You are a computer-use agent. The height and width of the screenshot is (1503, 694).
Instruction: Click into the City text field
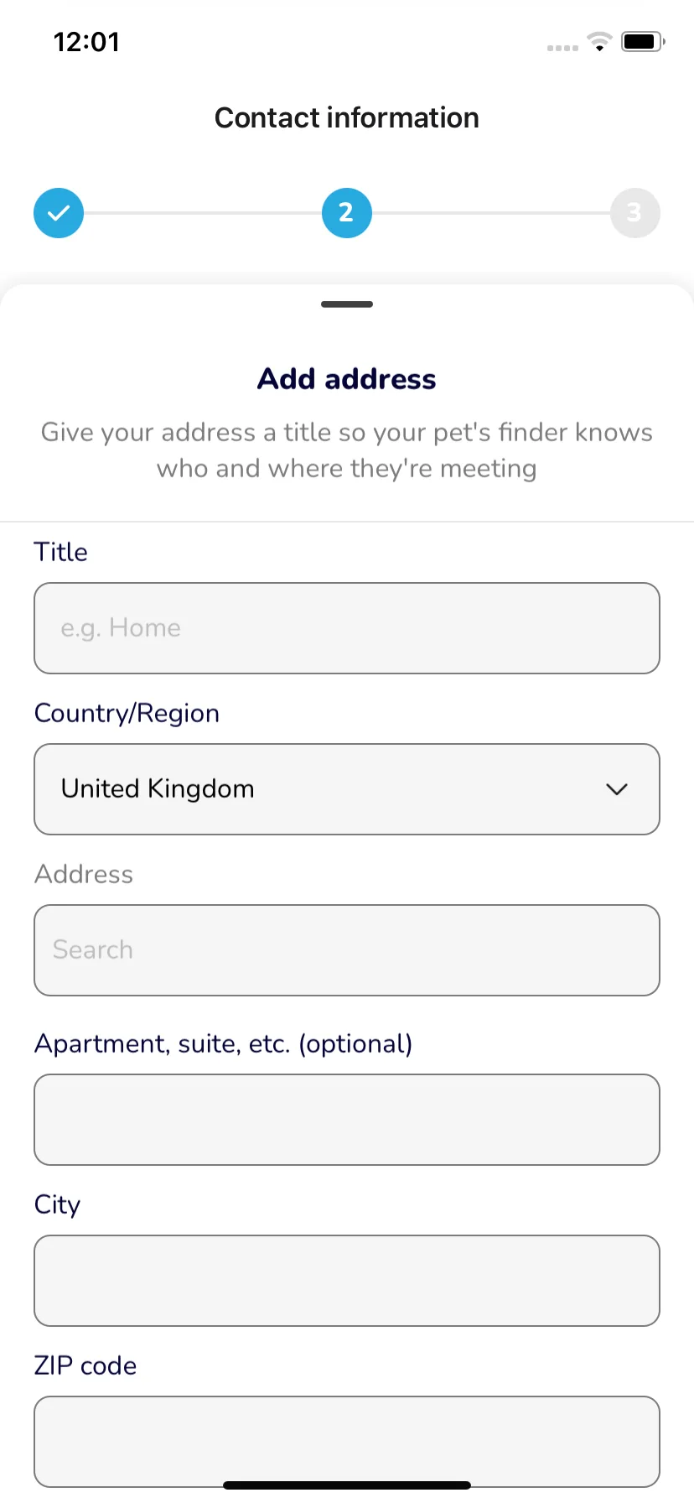(347, 1281)
